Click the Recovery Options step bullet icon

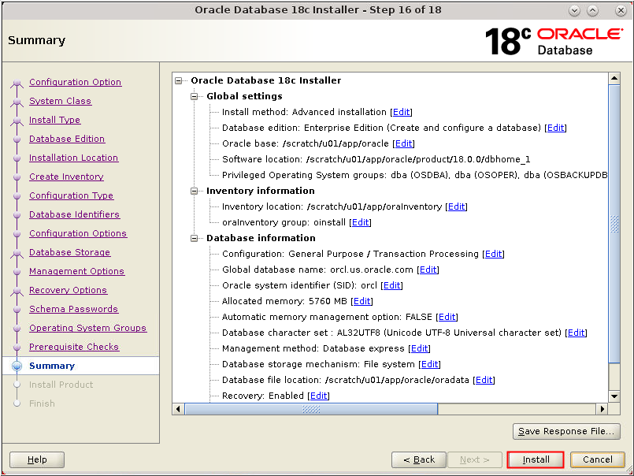17,291
